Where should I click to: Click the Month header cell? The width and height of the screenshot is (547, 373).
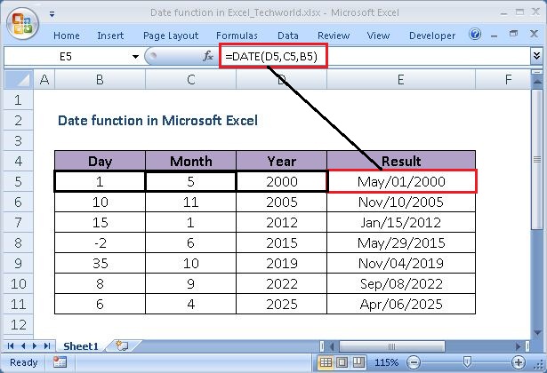(191, 162)
